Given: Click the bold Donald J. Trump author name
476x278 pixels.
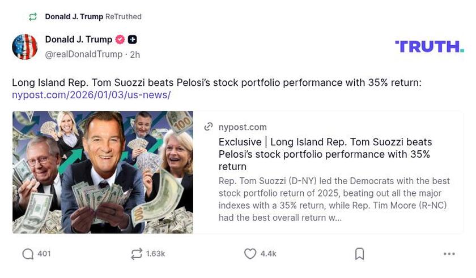Looking at the screenshot, I should click(x=78, y=40).
